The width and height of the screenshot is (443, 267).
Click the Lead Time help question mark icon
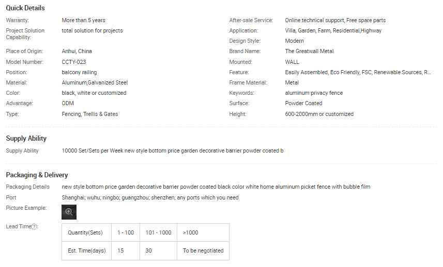(x=34, y=227)
